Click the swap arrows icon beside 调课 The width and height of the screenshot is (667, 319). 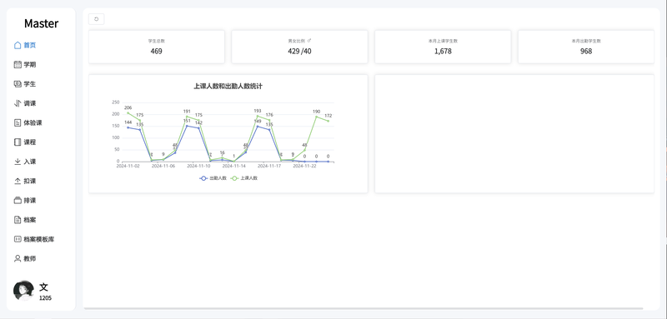18,103
